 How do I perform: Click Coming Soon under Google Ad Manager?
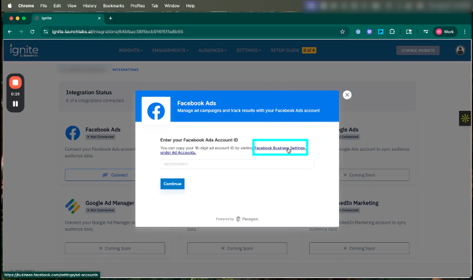click(115, 248)
